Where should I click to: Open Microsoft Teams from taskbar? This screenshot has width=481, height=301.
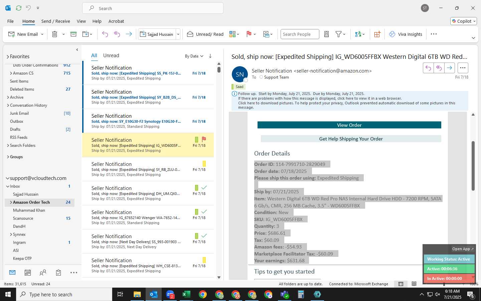(x=285, y=294)
